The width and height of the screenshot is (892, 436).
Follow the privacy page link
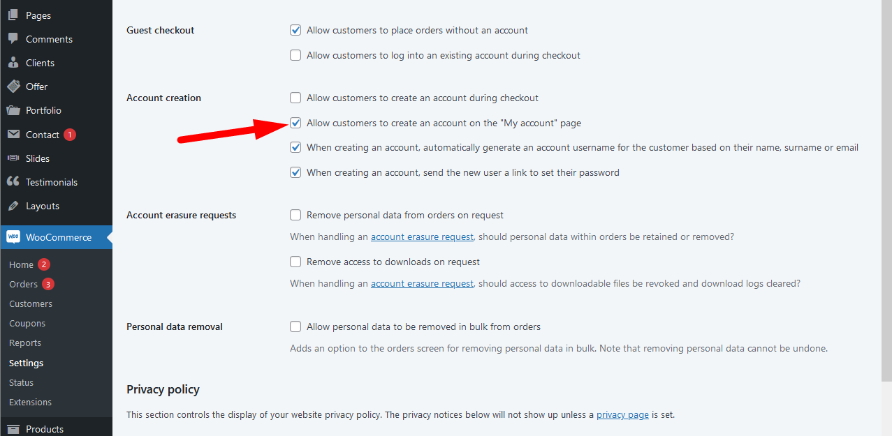(622, 414)
